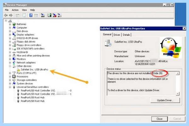
Task: Expand the Computer category
Action: click(x=10, y=28)
